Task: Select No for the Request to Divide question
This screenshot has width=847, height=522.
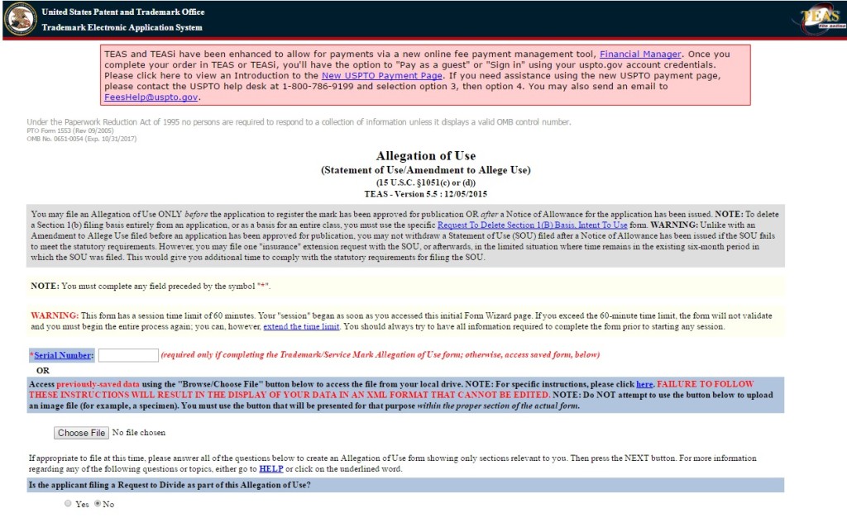Action: click(98, 504)
